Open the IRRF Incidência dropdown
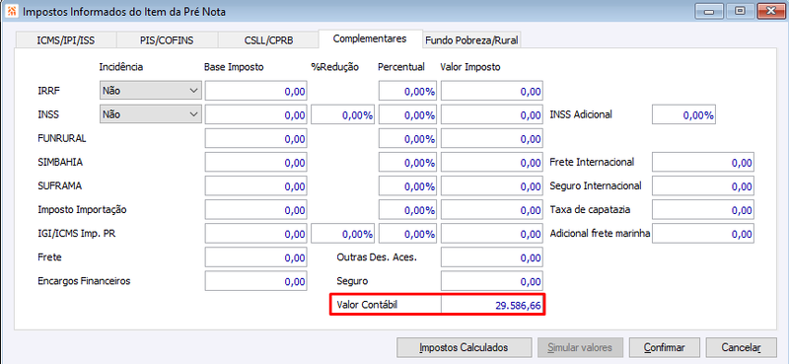 (151, 91)
